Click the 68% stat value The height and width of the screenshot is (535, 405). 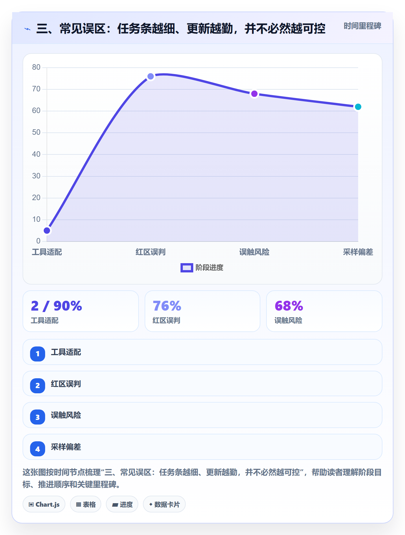click(289, 306)
